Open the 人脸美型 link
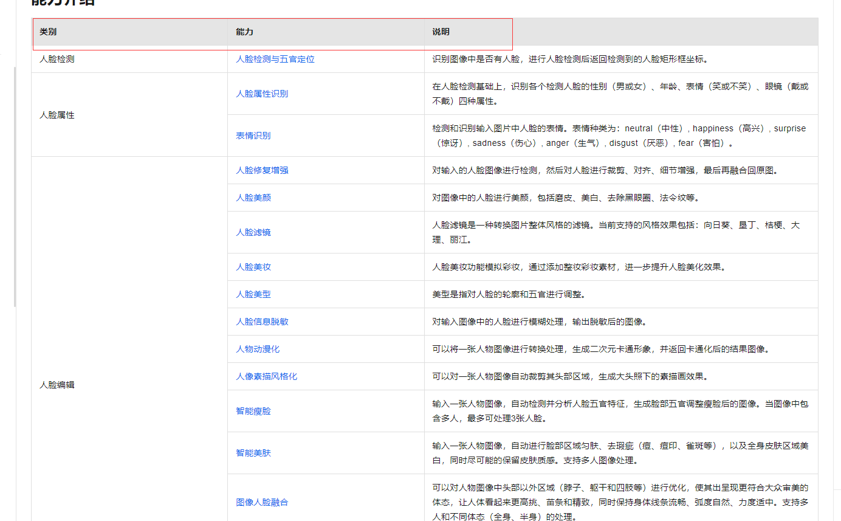This screenshot has width=841, height=521. click(x=253, y=294)
